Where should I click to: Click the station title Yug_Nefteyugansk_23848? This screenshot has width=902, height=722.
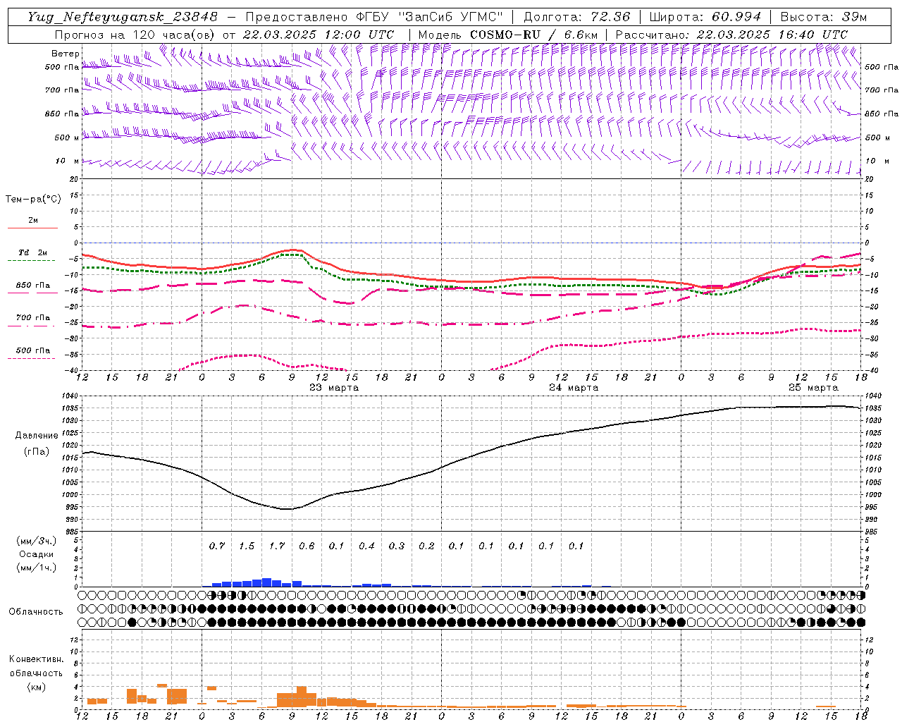click(123, 17)
